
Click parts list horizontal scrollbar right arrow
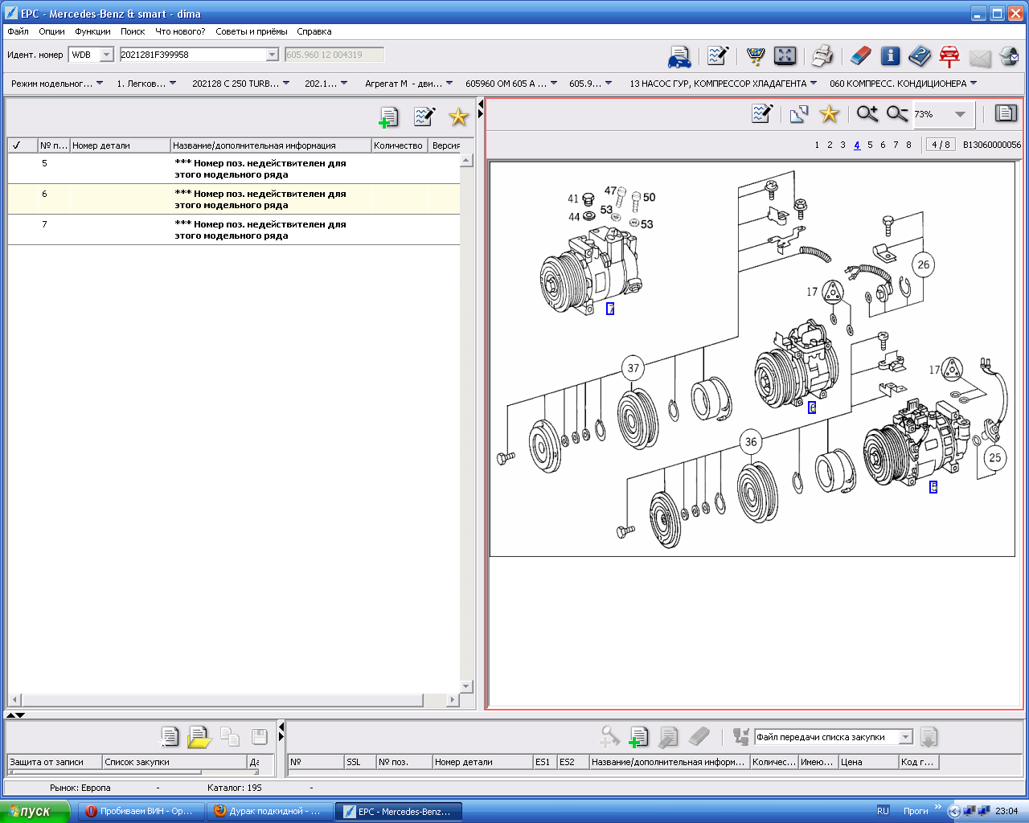pos(452,700)
